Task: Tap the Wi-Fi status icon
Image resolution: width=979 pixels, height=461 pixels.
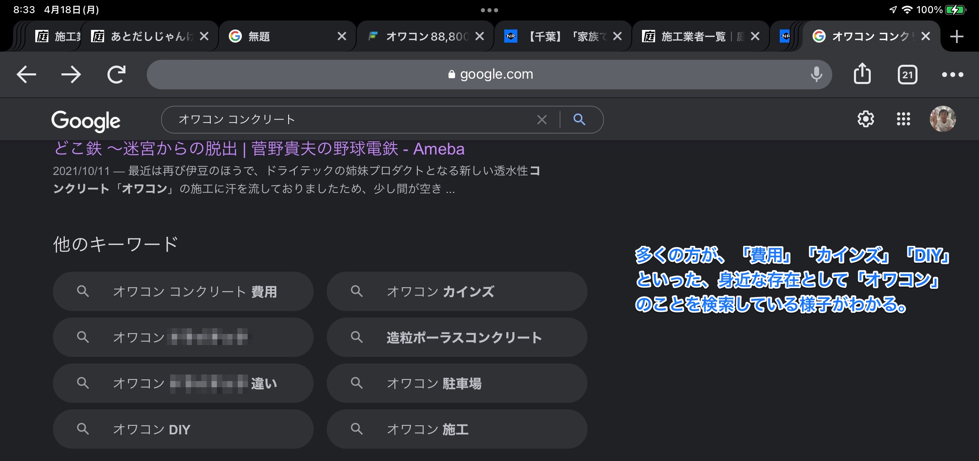Action: (907, 10)
